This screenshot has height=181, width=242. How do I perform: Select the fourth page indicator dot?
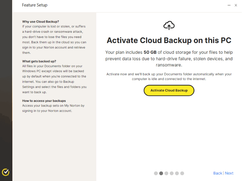click(172, 173)
